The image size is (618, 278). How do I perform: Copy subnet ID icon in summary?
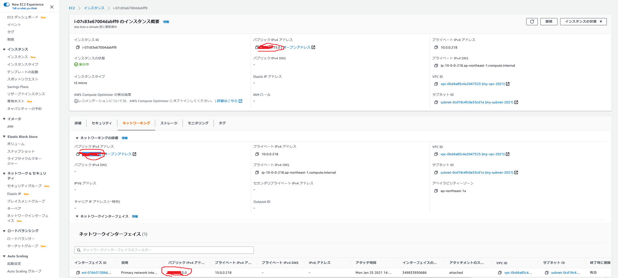(436, 102)
